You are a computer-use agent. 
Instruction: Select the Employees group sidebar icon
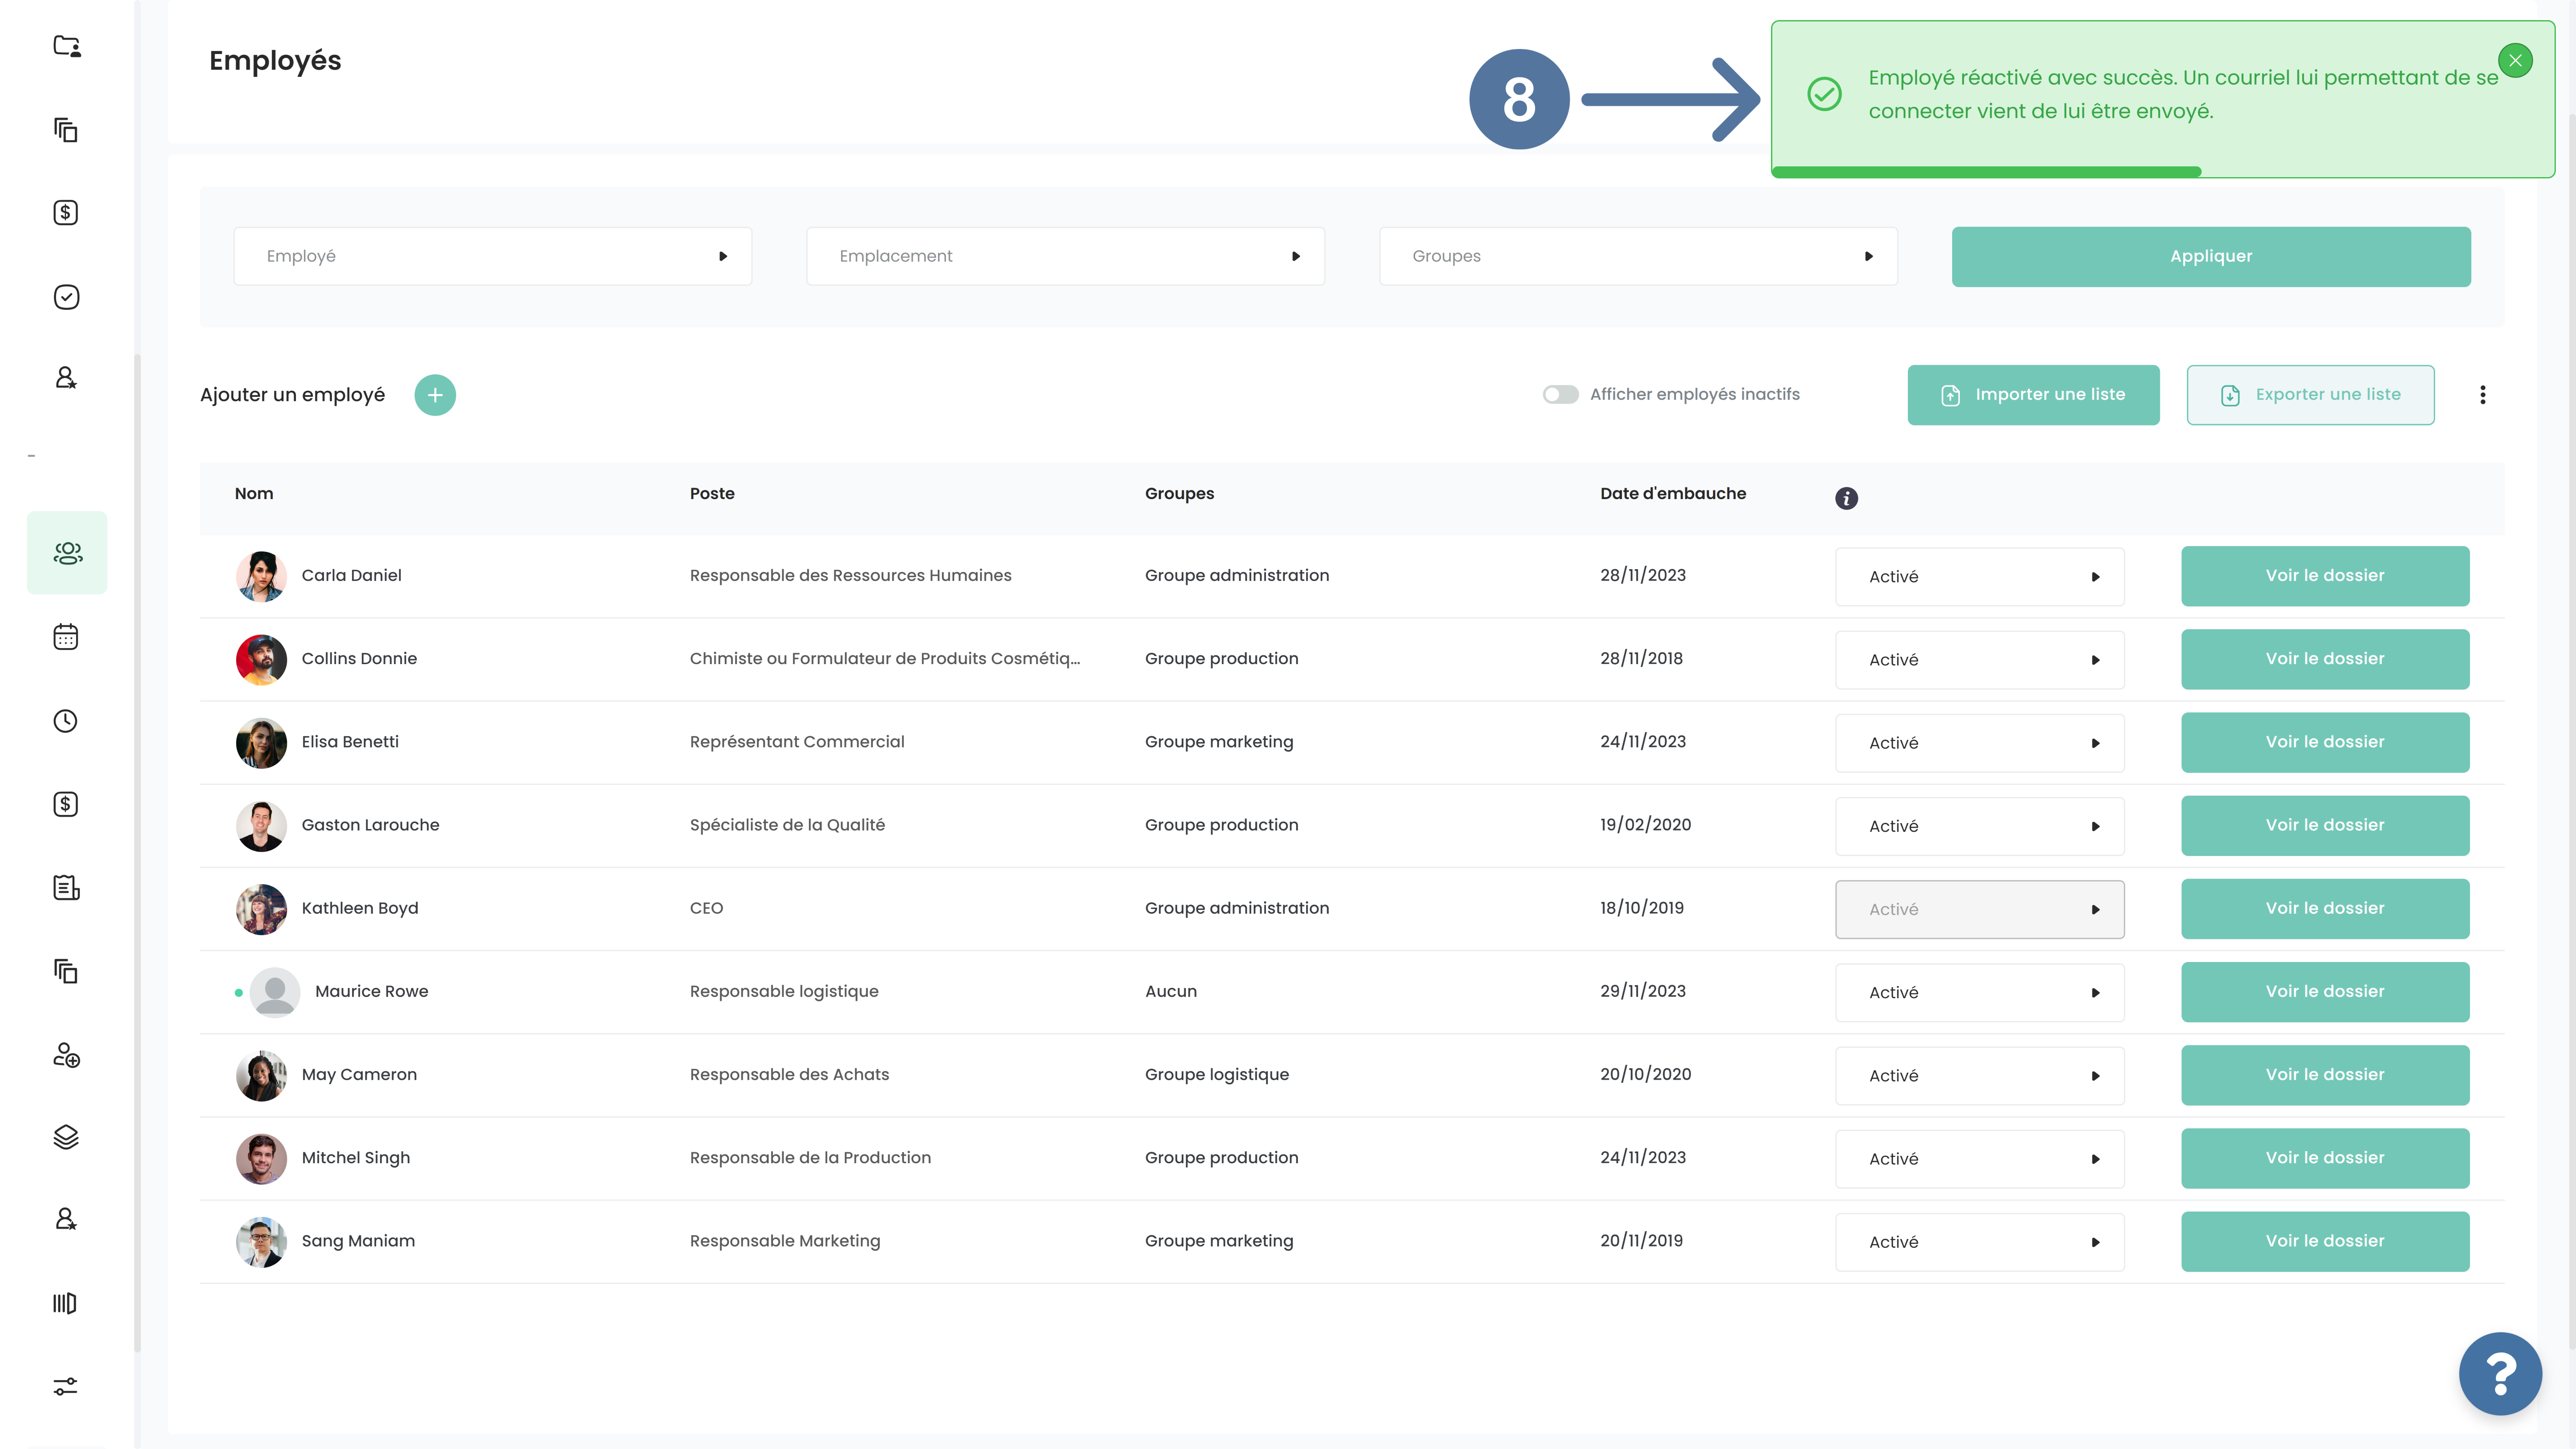67,553
